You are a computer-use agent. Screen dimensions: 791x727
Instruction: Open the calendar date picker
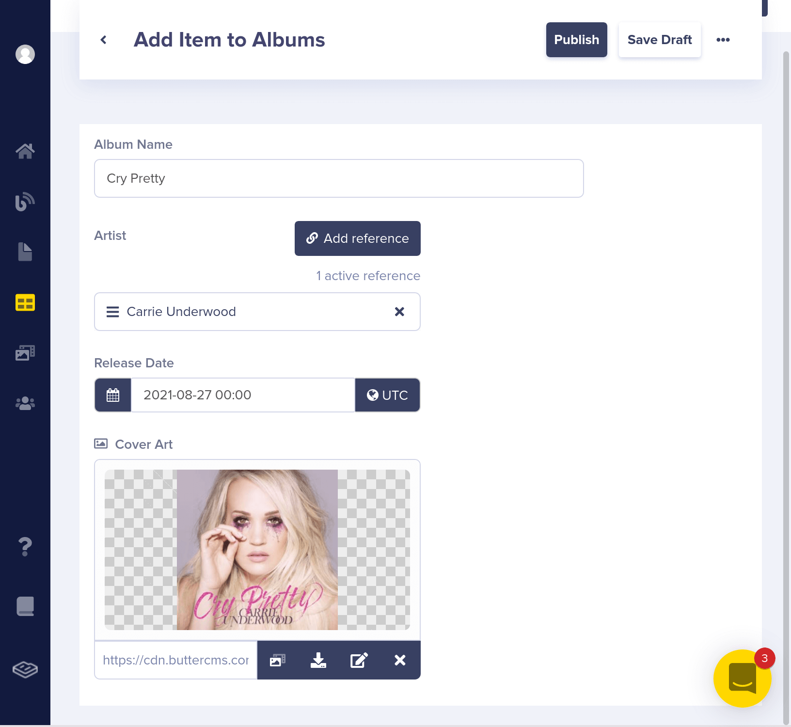[x=113, y=395]
